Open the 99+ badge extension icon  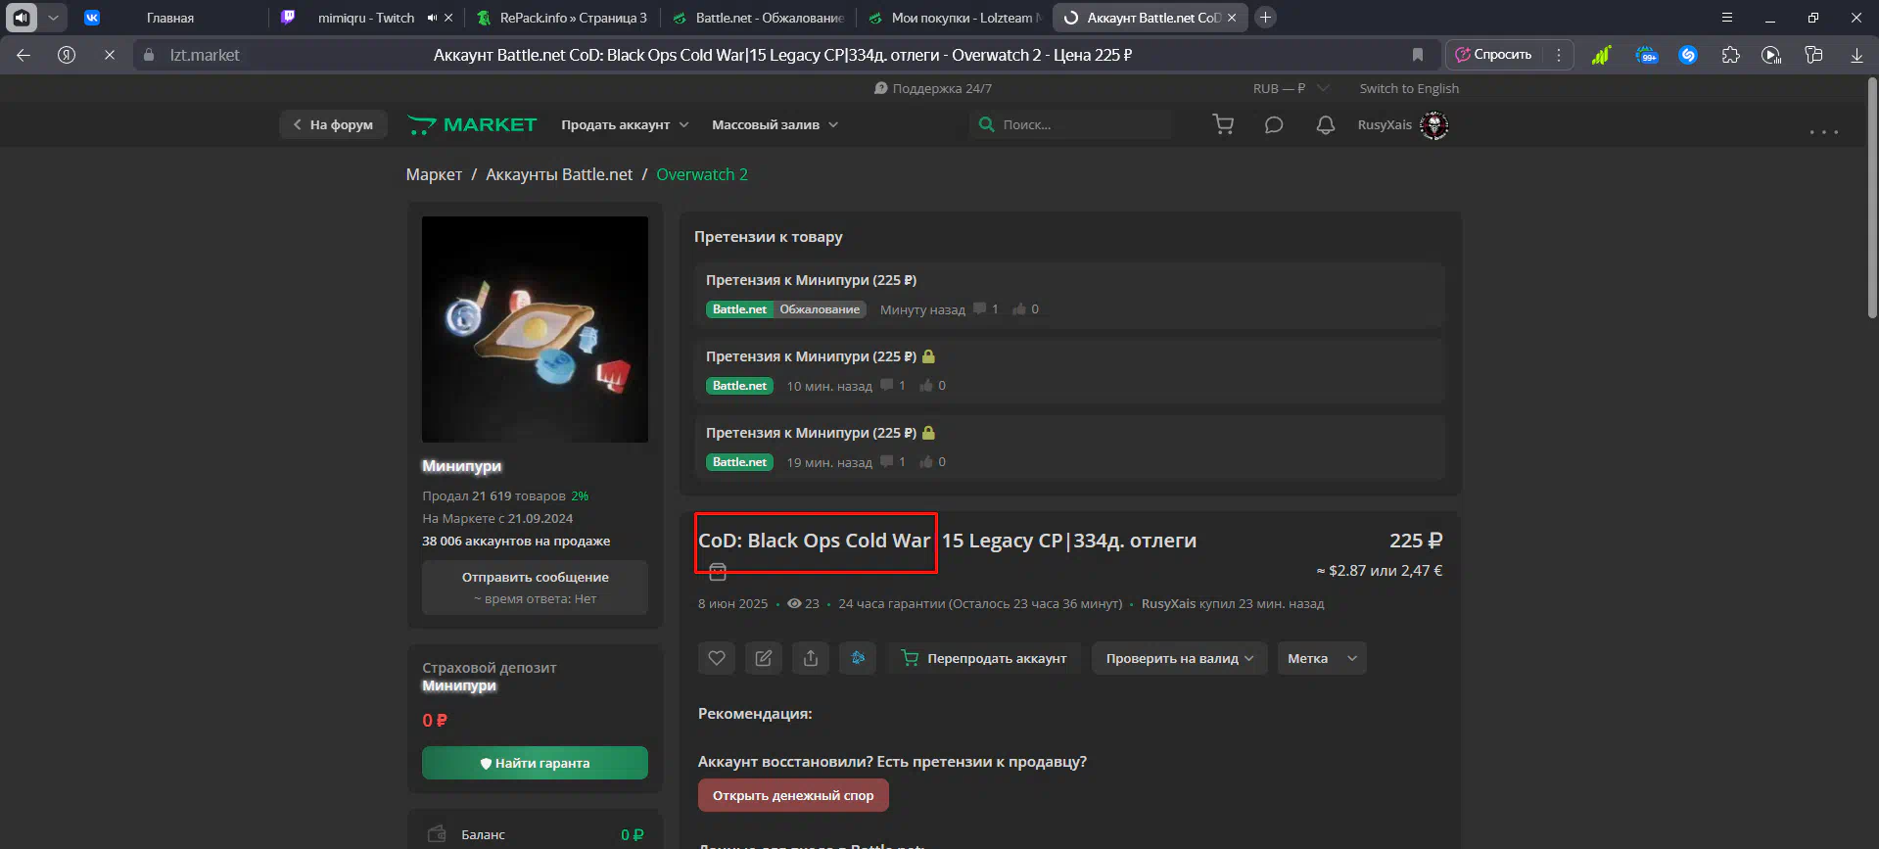(x=1646, y=55)
